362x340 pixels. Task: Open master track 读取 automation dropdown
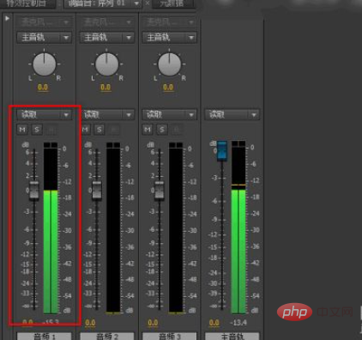click(x=232, y=115)
